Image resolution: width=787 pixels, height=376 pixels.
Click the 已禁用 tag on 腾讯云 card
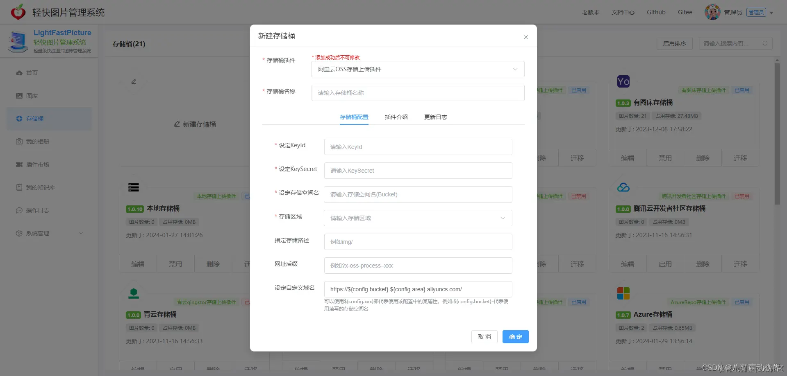(742, 196)
